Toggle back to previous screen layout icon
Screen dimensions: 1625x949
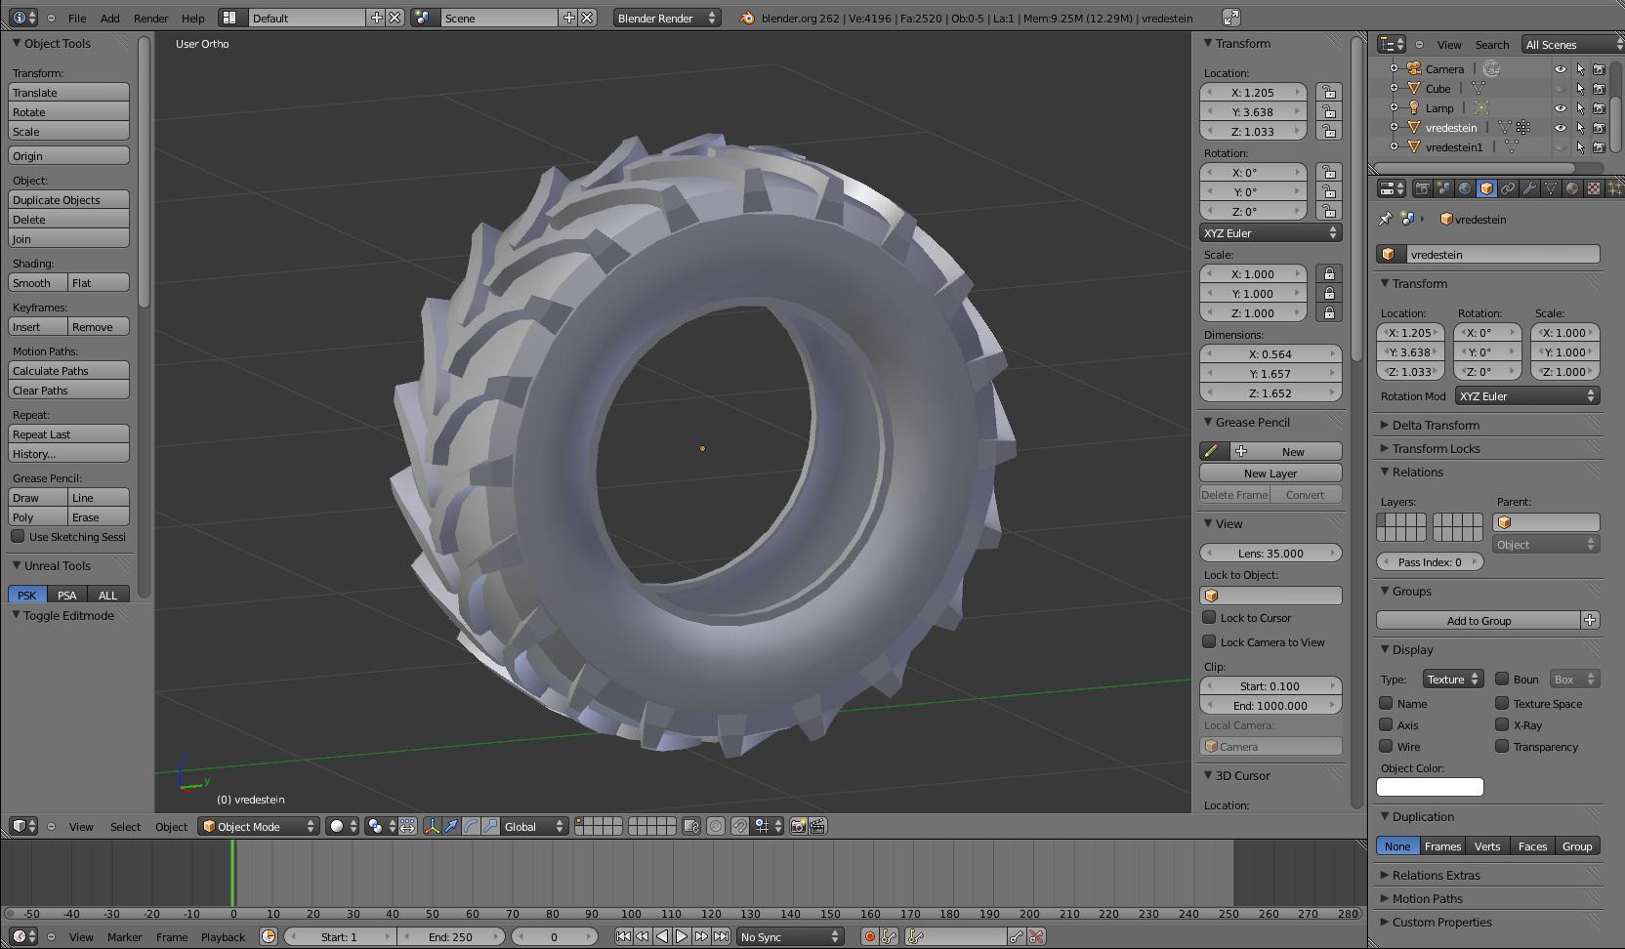(1231, 18)
